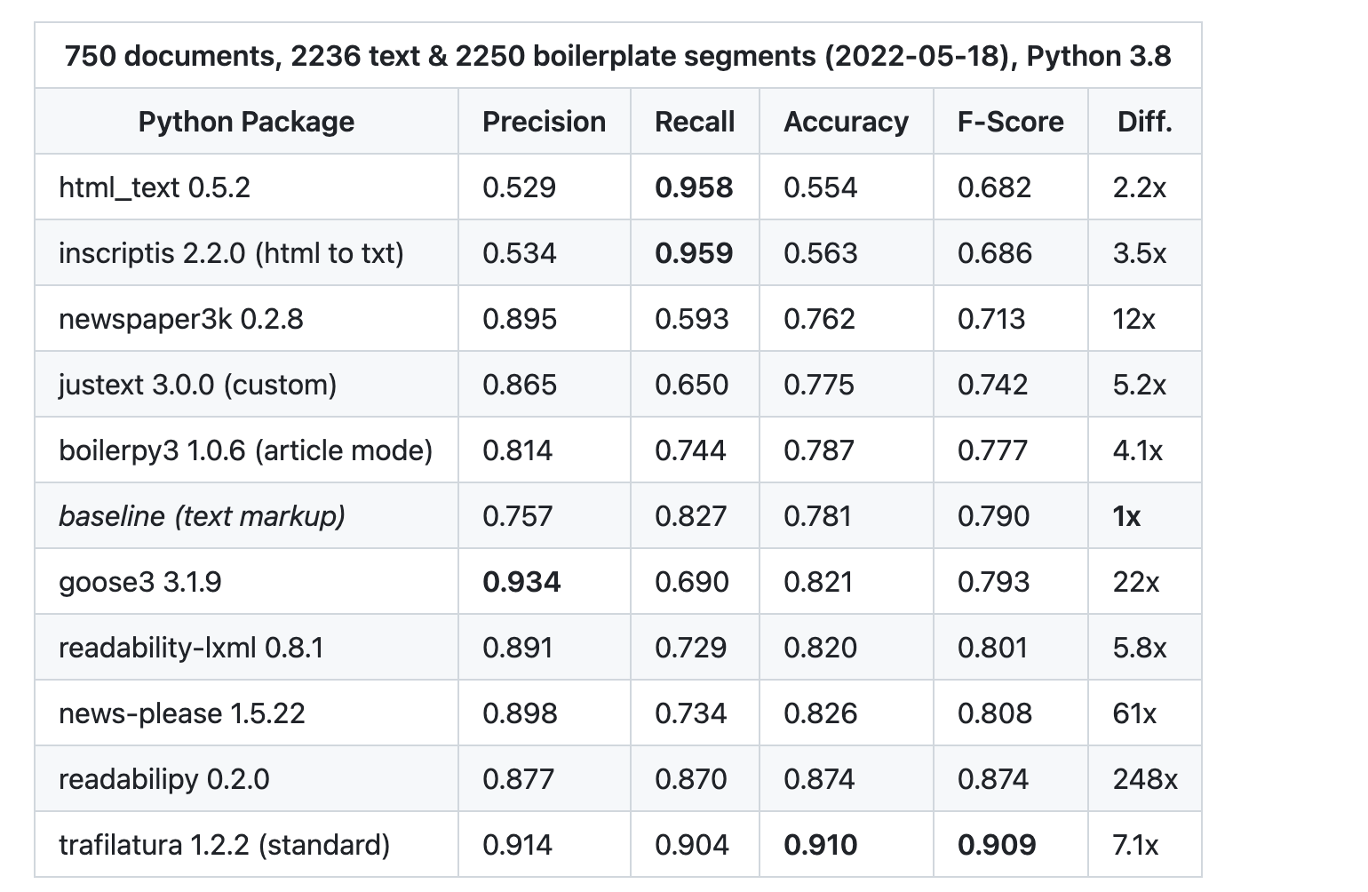Click the Recall column header

tap(695, 122)
